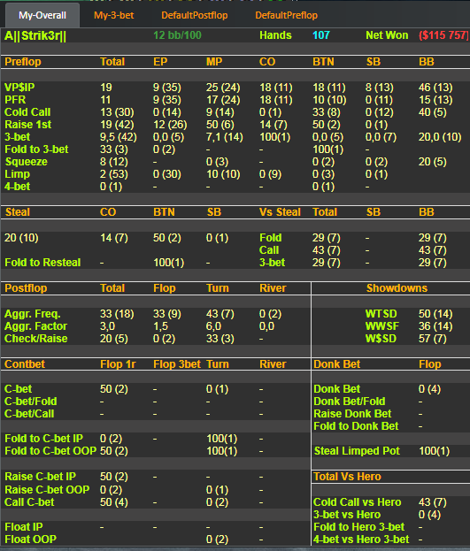Click Steal total value 20 (10)
This screenshot has width=470, height=551.
21,238
